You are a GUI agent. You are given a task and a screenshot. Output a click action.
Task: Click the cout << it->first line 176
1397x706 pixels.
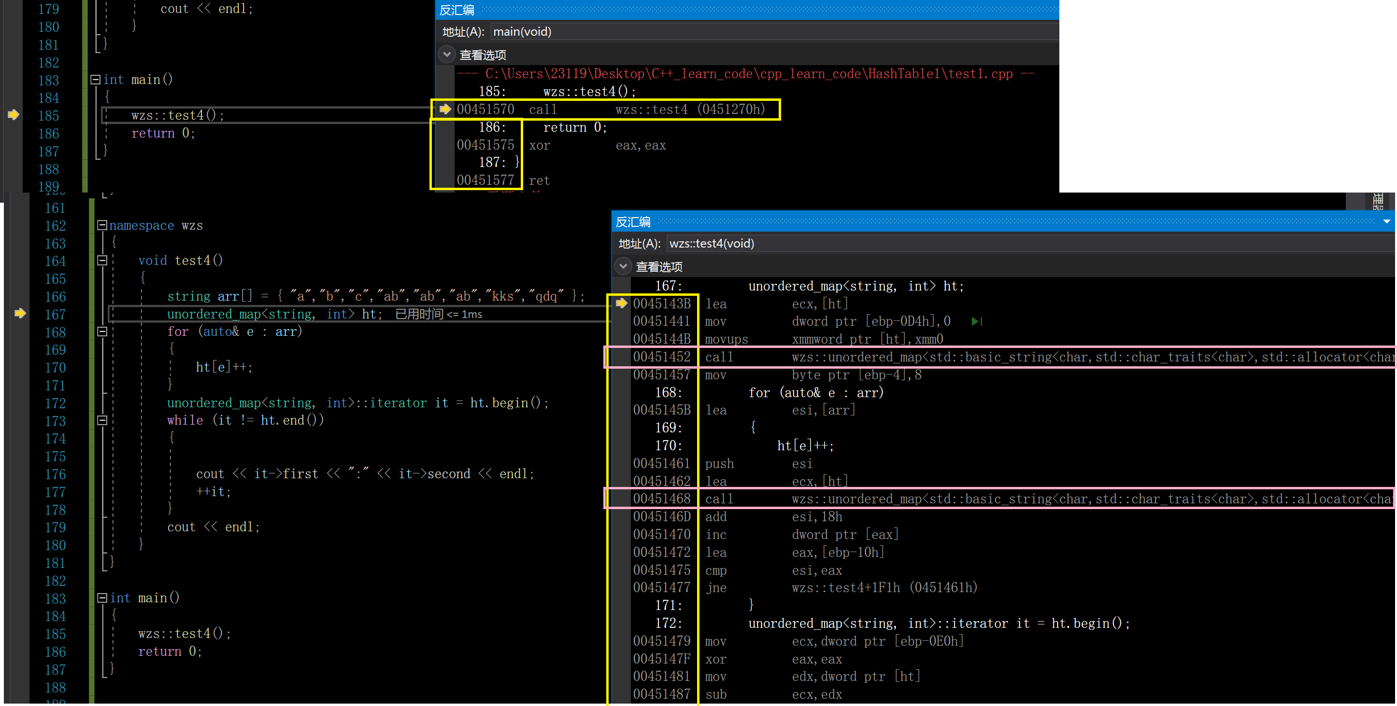tap(365, 474)
